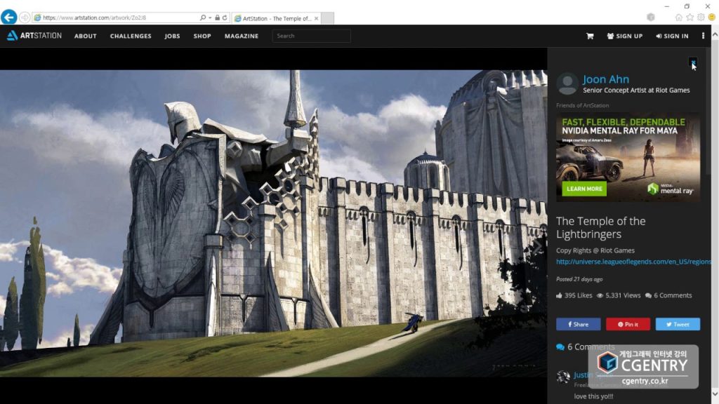
Task: Open the three-dot more menu in navbar
Action: click(703, 36)
